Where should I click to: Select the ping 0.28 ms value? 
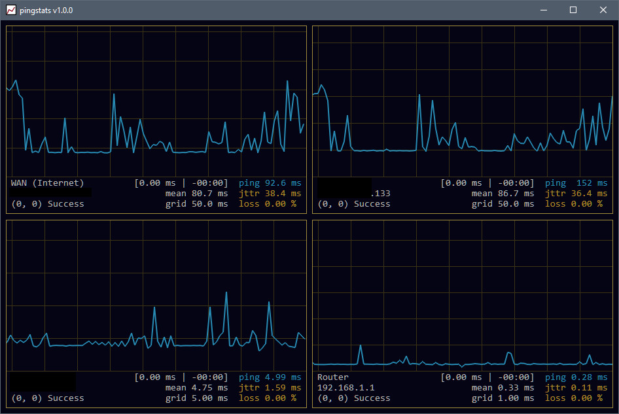pyautogui.click(x=576, y=377)
